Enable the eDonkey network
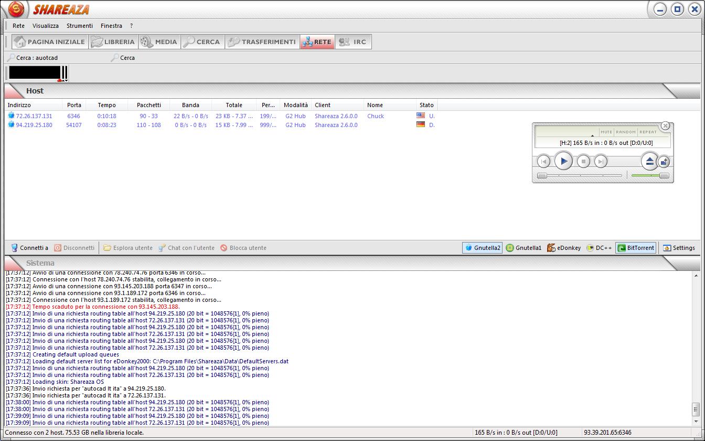 coord(564,248)
